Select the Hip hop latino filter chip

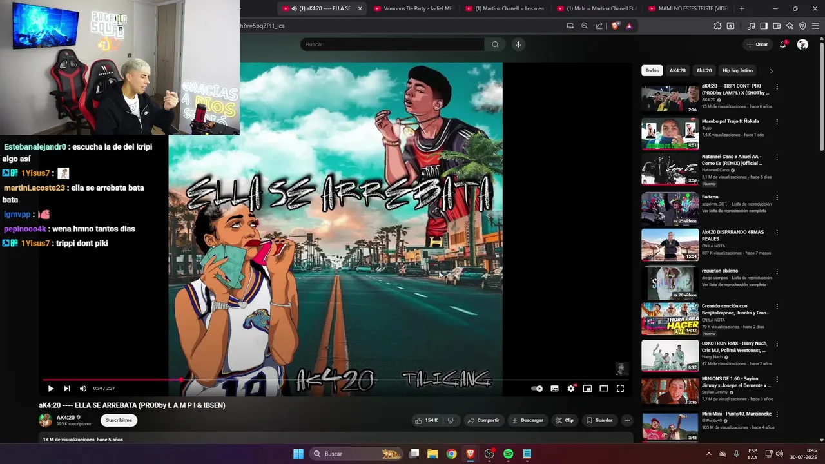737,70
